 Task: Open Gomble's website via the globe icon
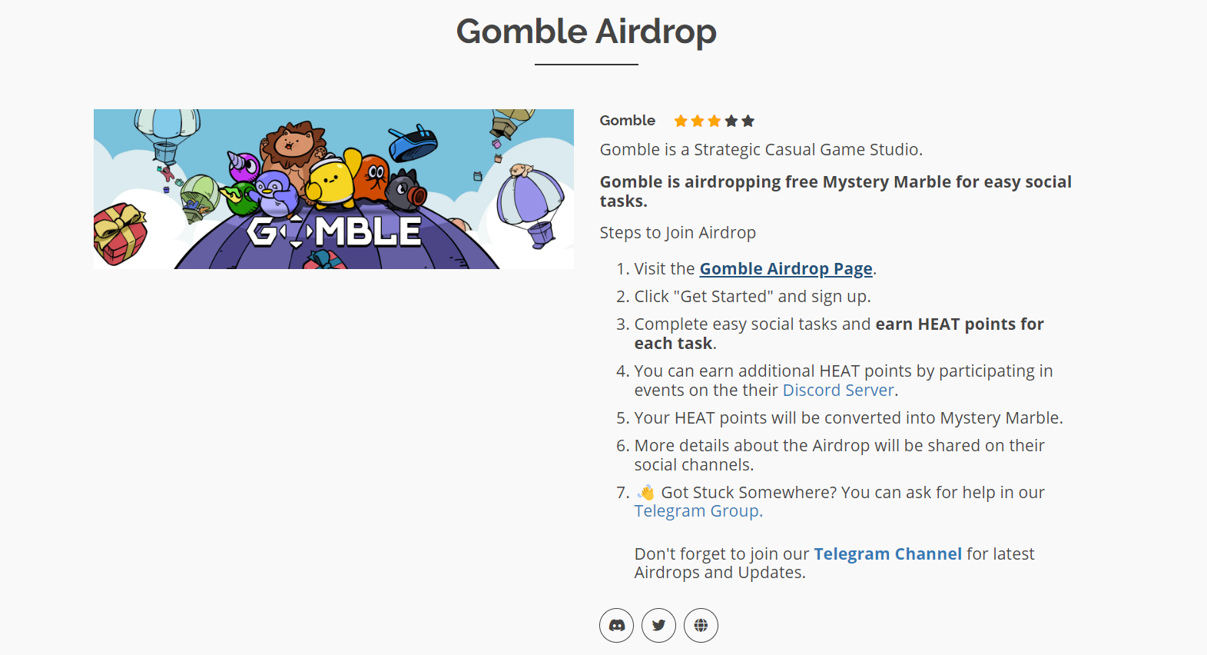coord(700,625)
